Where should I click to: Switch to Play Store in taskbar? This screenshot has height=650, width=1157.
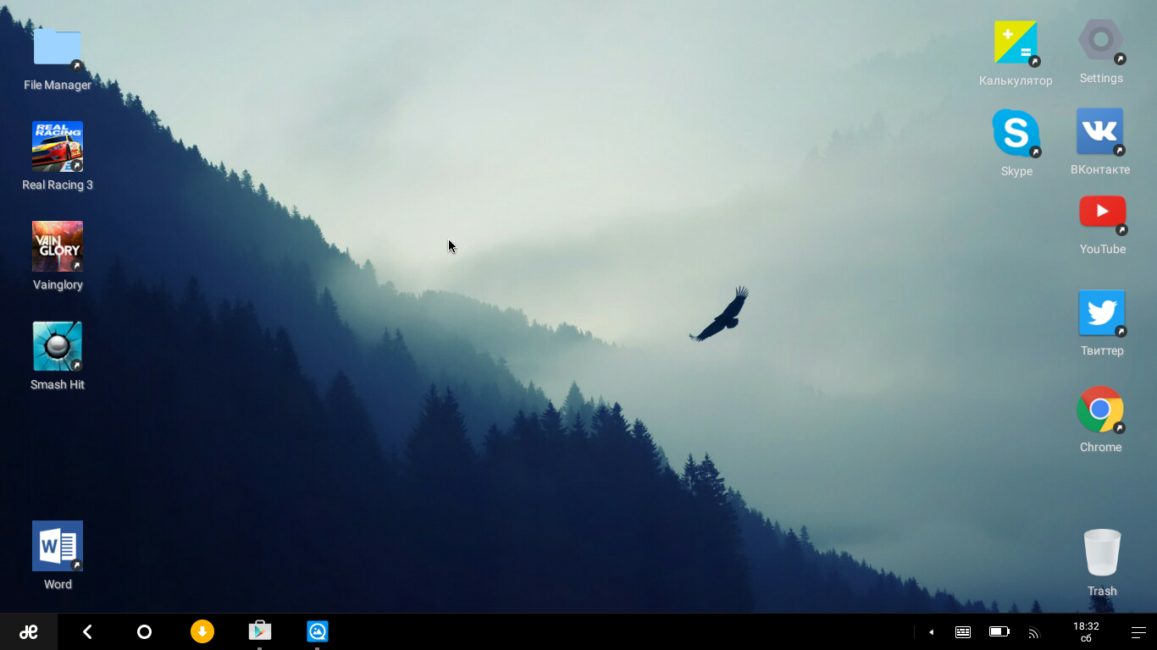(x=260, y=631)
